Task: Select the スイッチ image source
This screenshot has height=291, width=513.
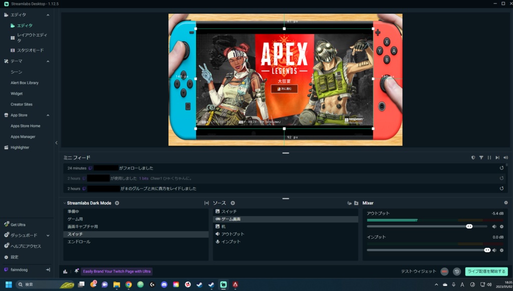Action: (x=286, y=211)
